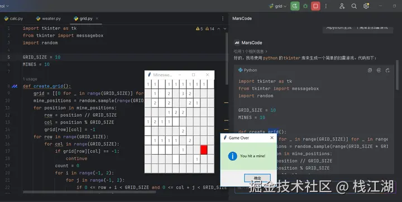
Task: Start the Debug bug icon
Action: (x=305, y=6)
